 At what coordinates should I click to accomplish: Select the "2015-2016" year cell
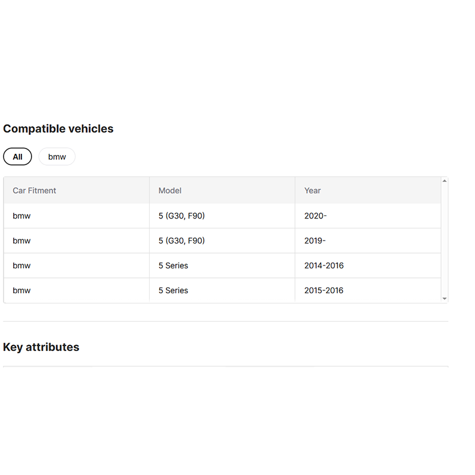(324, 291)
